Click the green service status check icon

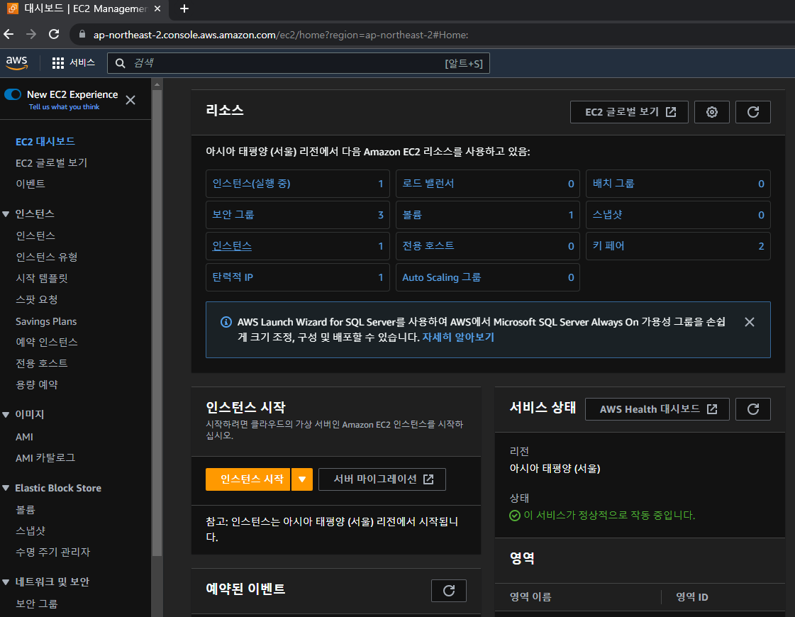(x=515, y=516)
